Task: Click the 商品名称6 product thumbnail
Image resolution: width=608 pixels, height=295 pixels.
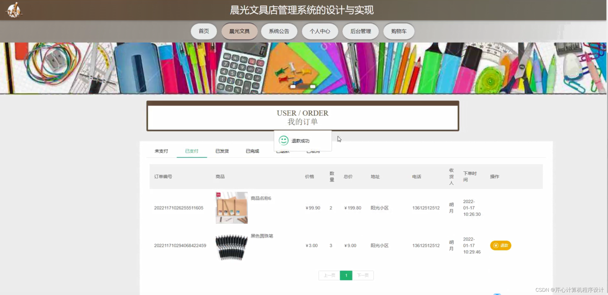Action: 231,208
